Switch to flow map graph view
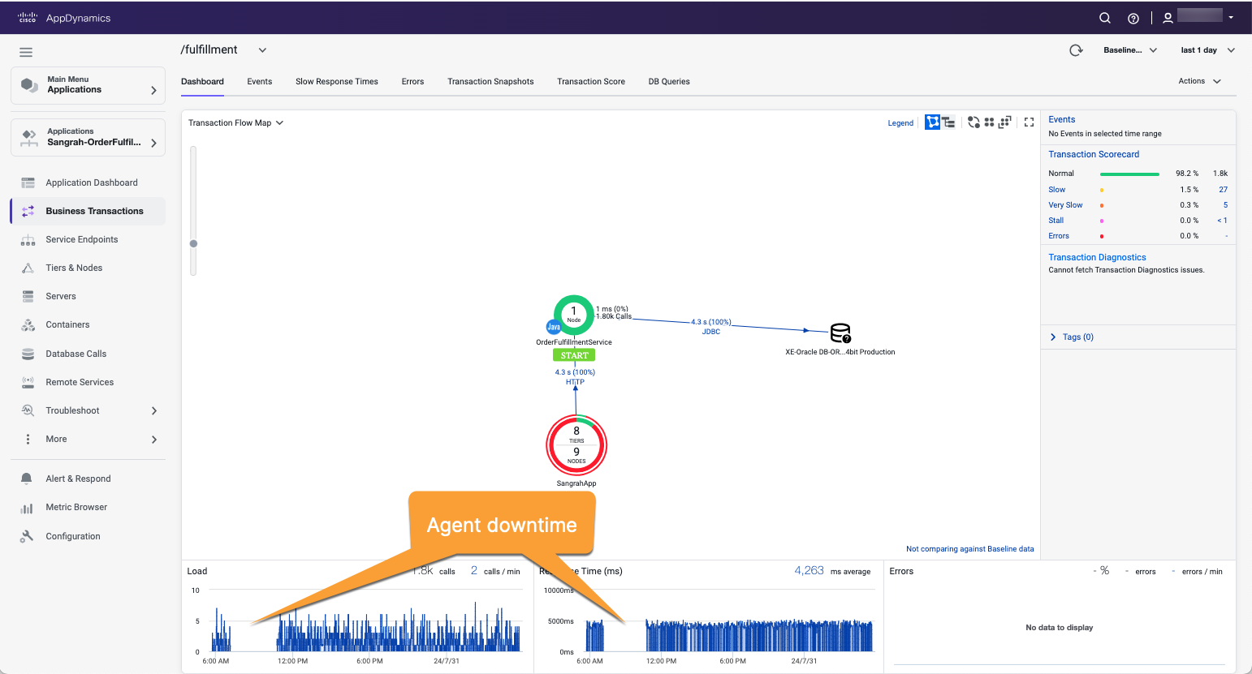 [932, 122]
